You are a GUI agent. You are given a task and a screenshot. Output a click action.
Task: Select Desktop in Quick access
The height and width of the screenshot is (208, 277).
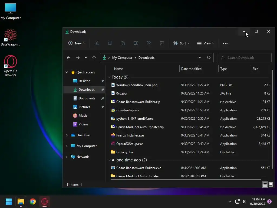pos(84,81)
